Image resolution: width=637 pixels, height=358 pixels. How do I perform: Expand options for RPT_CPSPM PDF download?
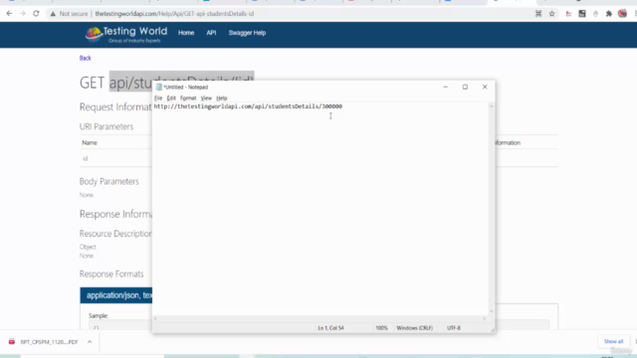point(90,342)
